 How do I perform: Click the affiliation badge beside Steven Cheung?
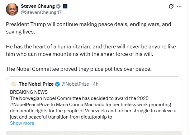coord(65,6)
